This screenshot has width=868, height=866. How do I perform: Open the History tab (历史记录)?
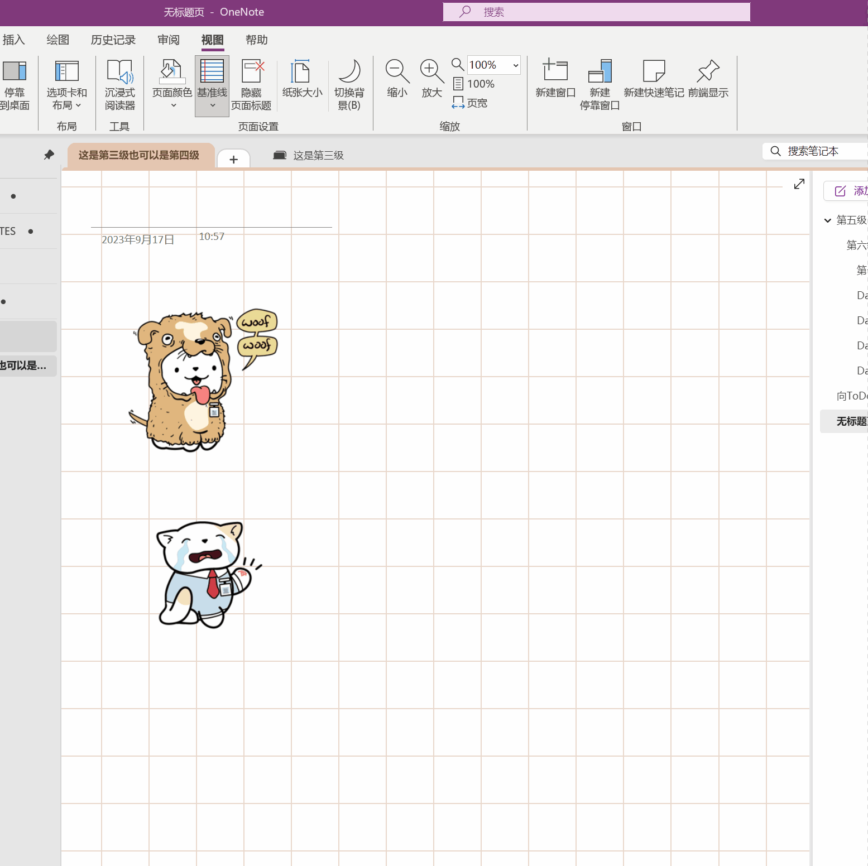tap(113, 40)
